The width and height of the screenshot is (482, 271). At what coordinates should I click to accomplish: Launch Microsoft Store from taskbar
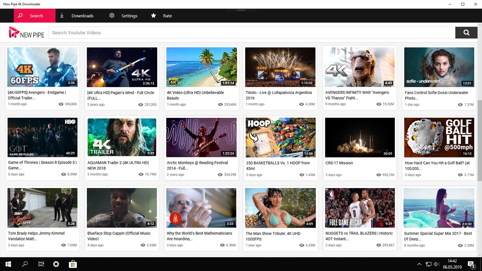(x=73, y=264)
